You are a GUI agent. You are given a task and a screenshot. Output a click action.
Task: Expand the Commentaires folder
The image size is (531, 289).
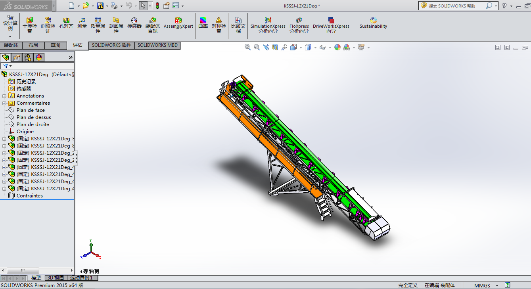point(4,103)
